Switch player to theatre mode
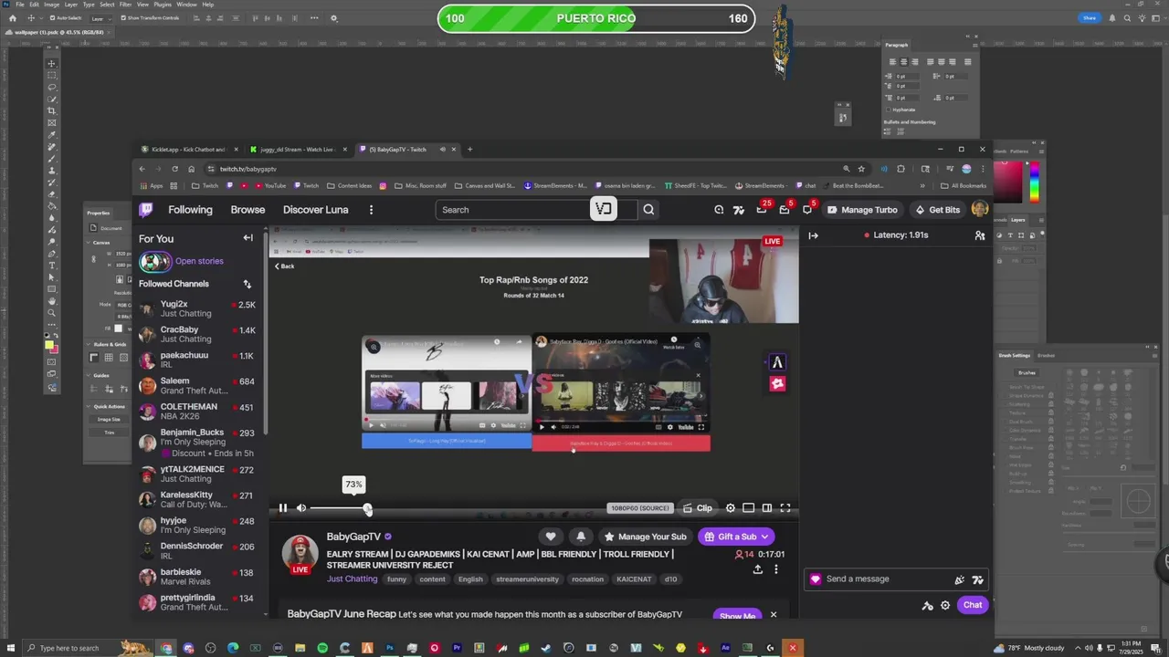Image resolution: width=1169 pixels, height=657 pixels. tap(766, 508)
